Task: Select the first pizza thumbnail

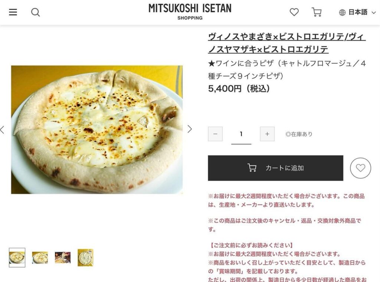Action: pyautogui.click(x=17, y=258)
